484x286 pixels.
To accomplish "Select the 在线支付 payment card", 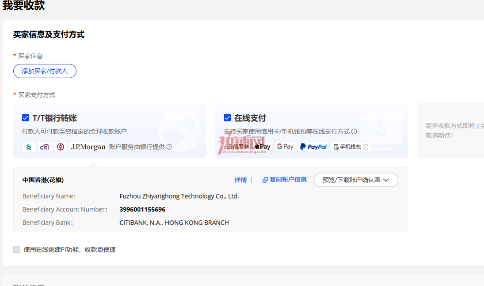I will tap(311, 131).
